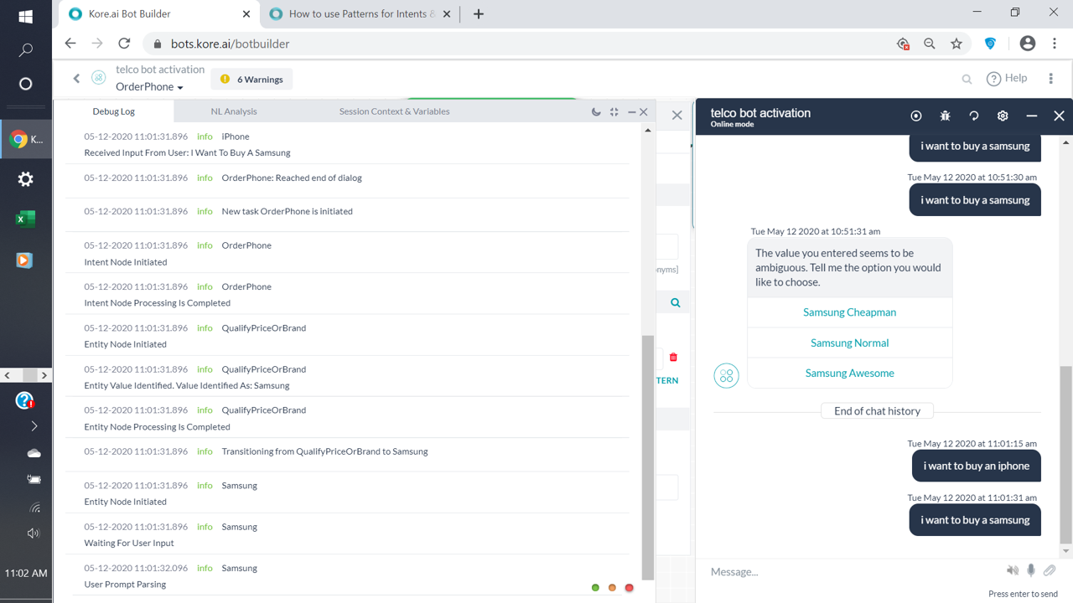Open a new browser tab
The width and height of the screenshot is (1073, 603).
[x=479, y=14]
